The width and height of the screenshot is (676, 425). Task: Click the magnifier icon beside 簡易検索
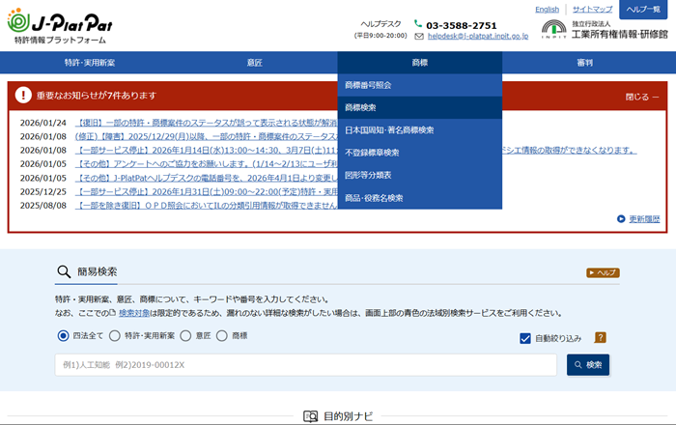tap(64, 271)
